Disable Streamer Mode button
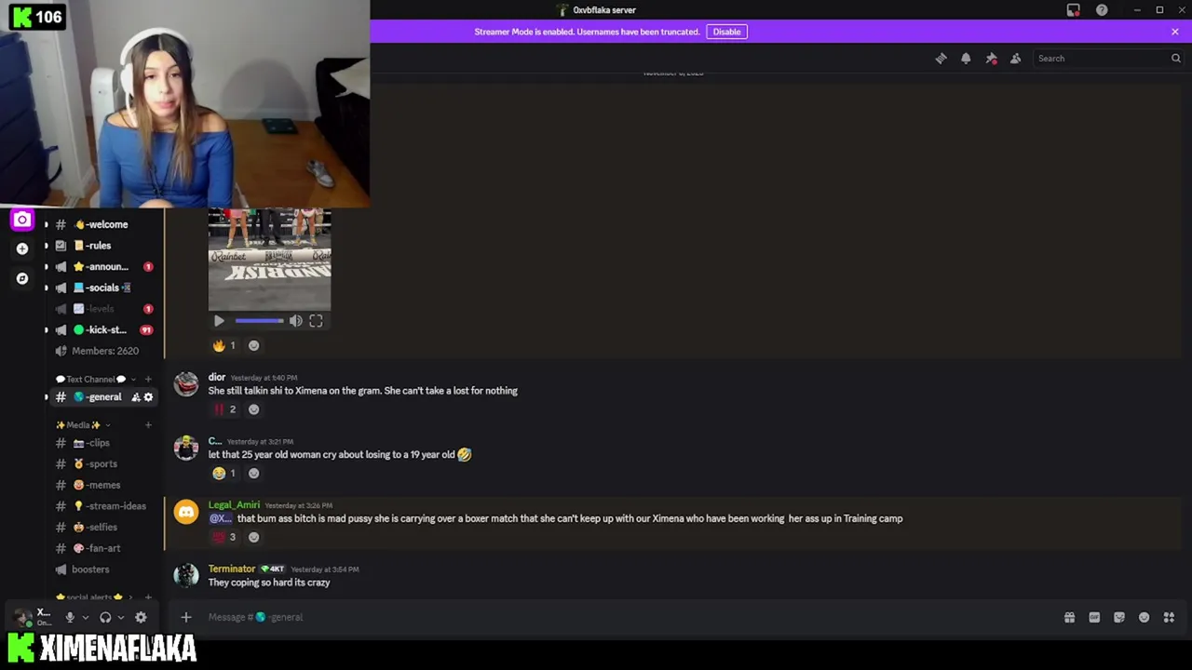The height and width of the screenshot is (670, 1192). [x=726, y=32]
